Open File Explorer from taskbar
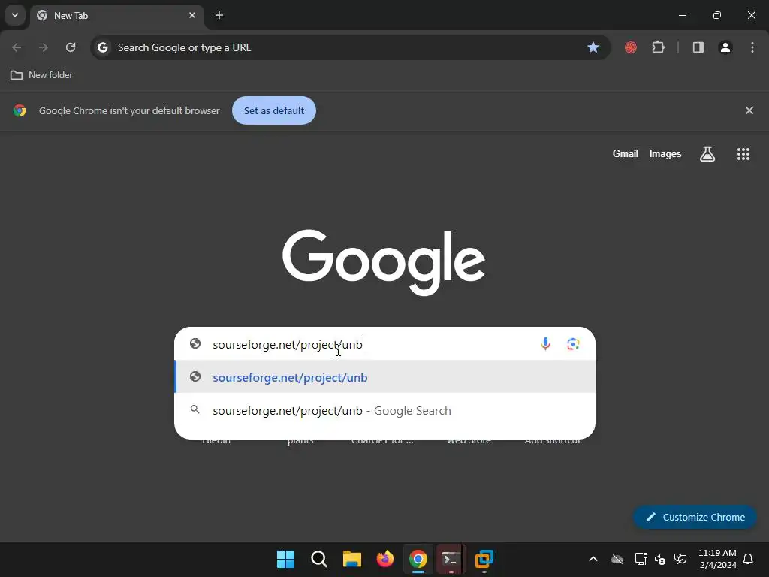The width and height of the screenshot is (769, 577). 351,559
